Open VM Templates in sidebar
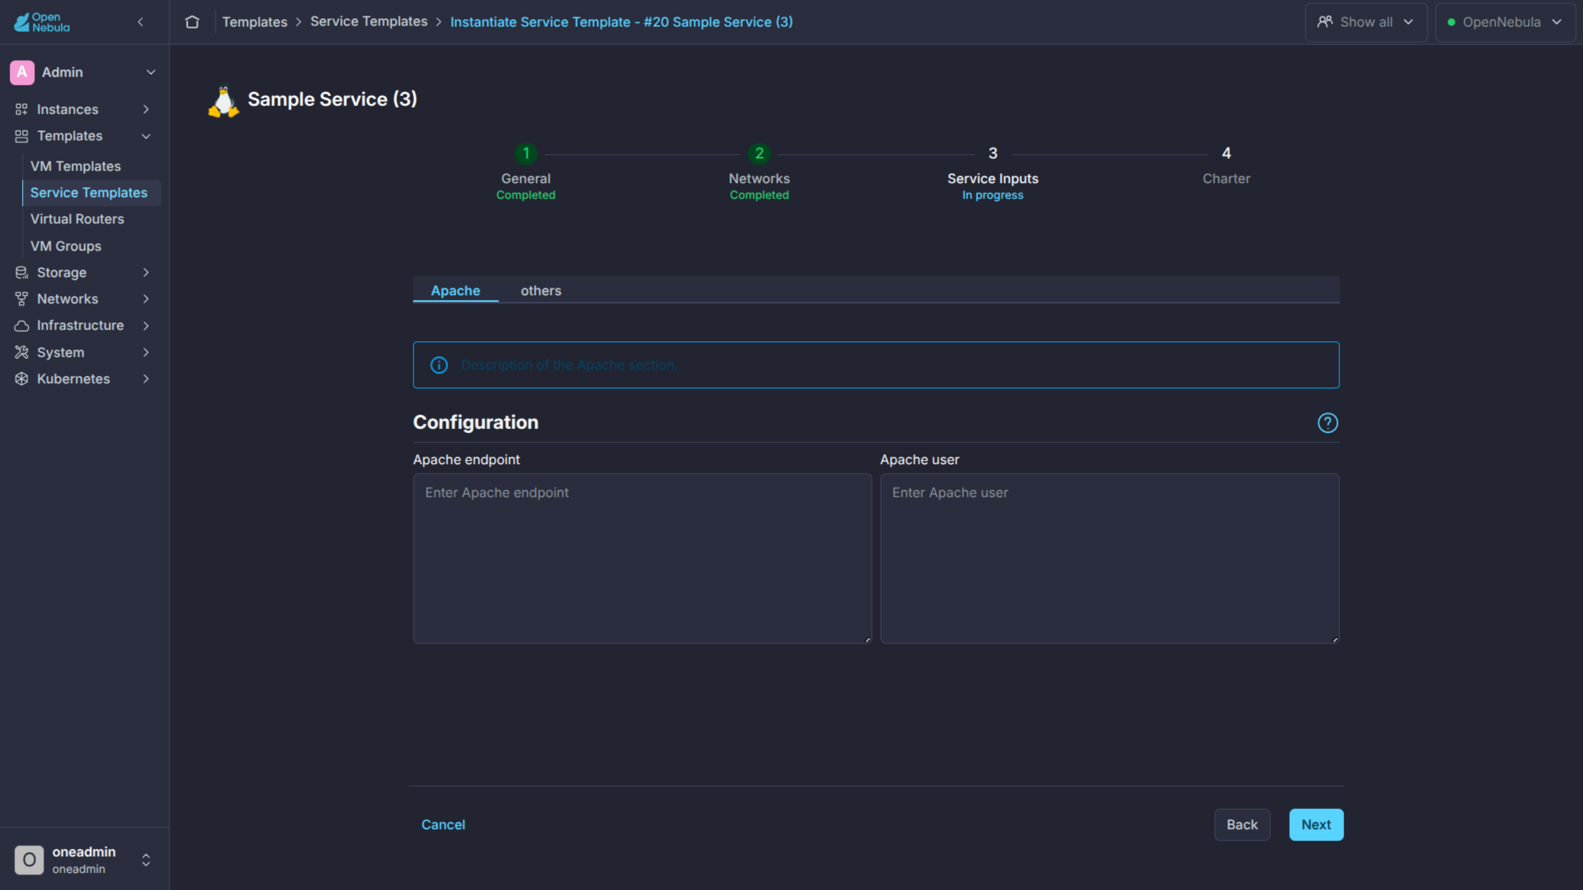Viewport: 1583px width, 890px height. coord(76,166)
